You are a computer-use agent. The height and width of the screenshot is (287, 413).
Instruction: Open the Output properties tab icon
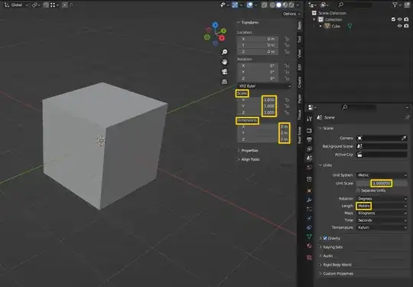(x=310, y=139)
